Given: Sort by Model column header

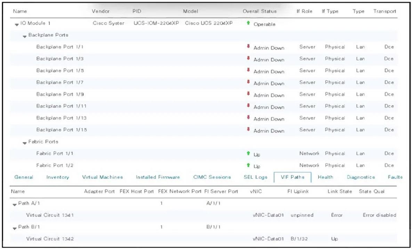Looking at the screenshot, I should [191, 11].
